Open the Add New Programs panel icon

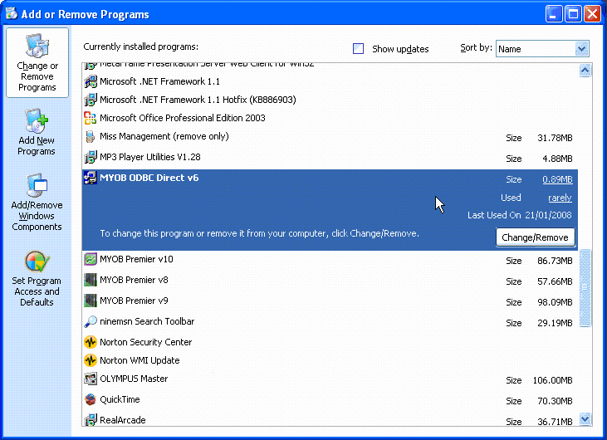point(37,122)
